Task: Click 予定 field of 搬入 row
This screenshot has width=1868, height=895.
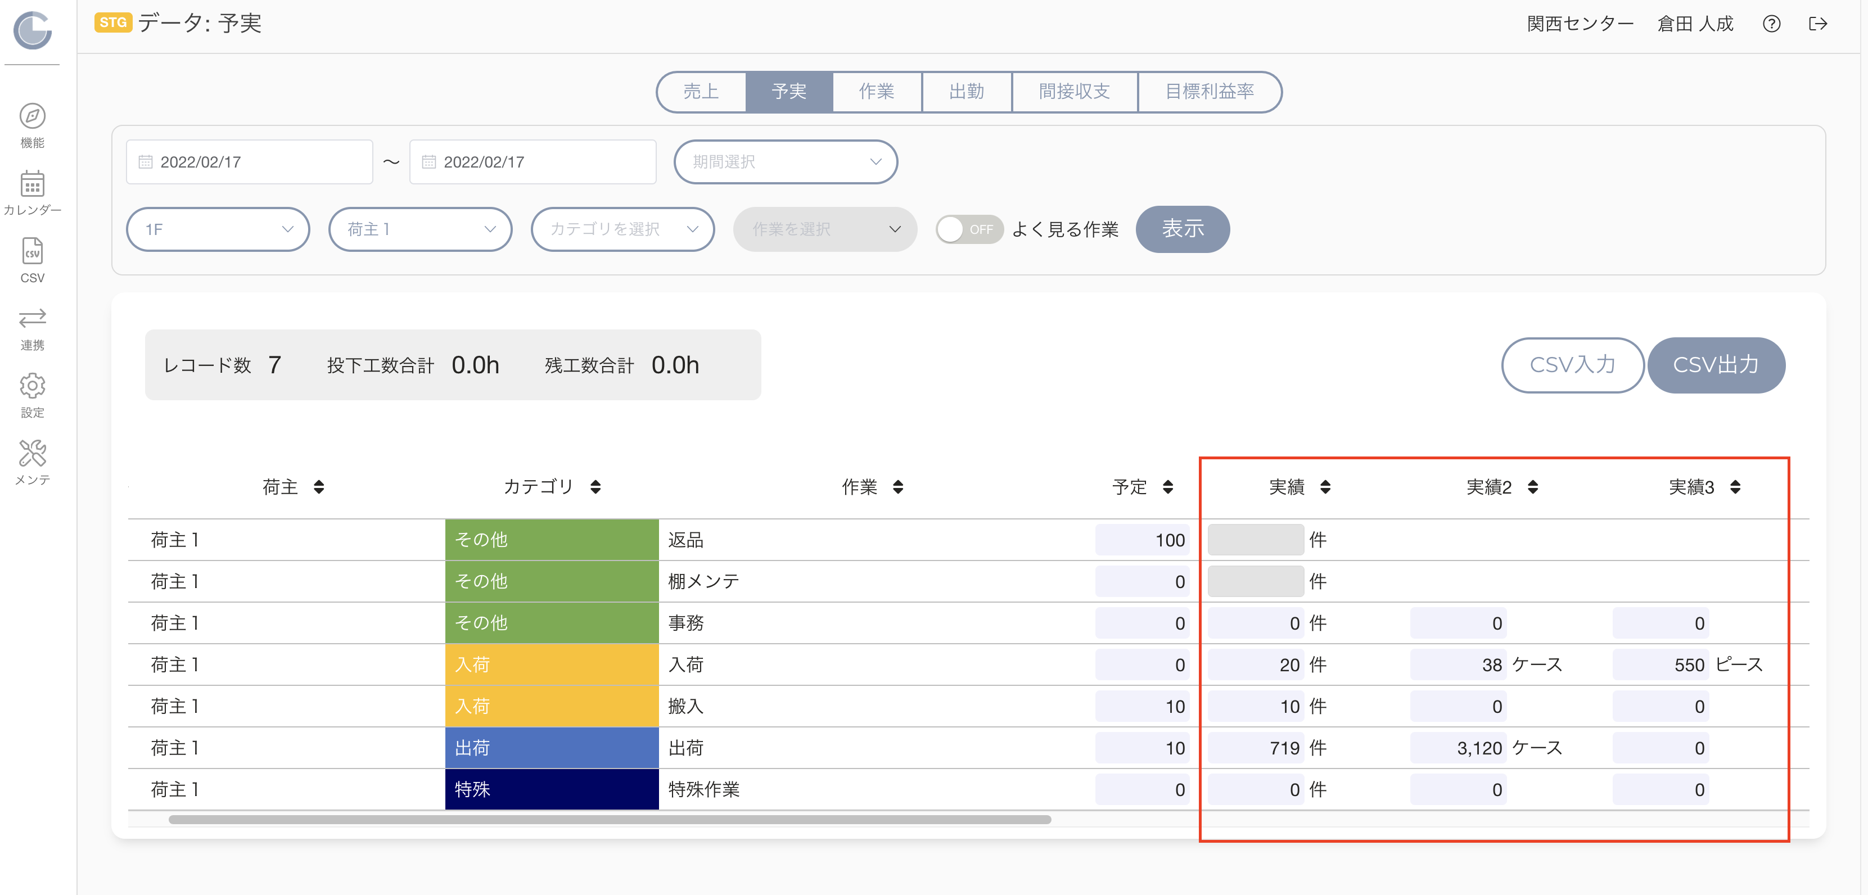Action: pos(1142,707)
